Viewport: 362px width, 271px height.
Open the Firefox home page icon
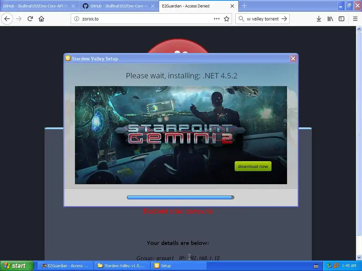41,19
